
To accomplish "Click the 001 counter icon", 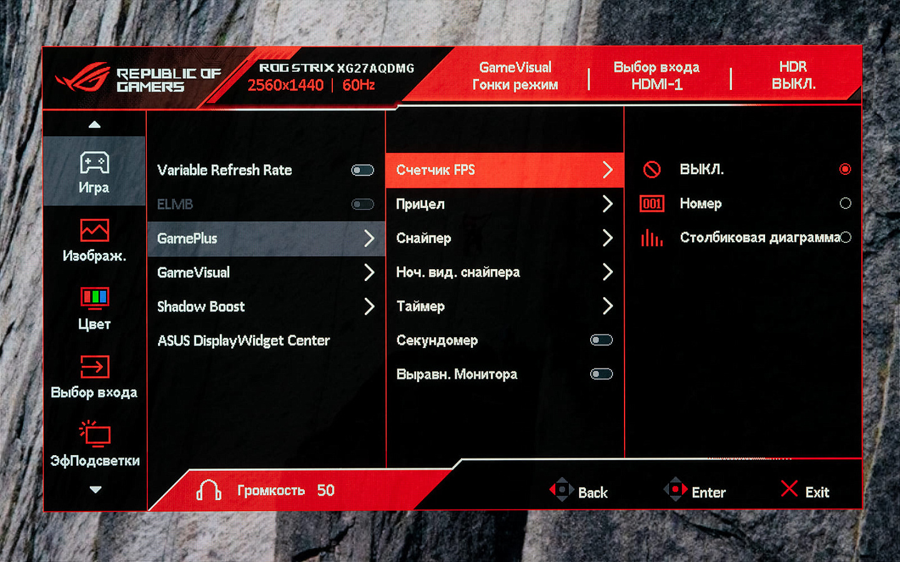I will (651, 204).
